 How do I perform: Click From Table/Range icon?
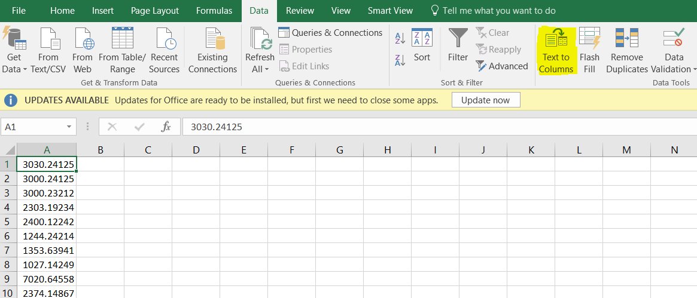tap(122, 38)
